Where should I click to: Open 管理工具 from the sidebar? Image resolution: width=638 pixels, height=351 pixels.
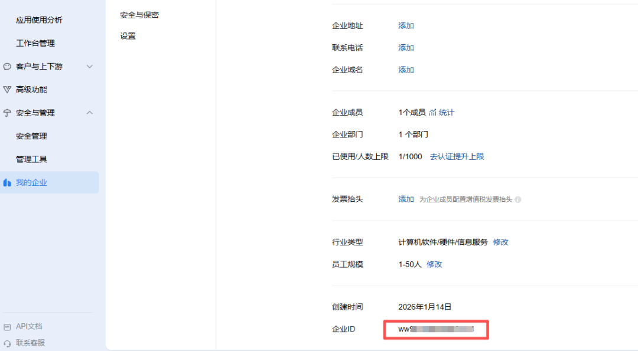[x=32, y=159]
